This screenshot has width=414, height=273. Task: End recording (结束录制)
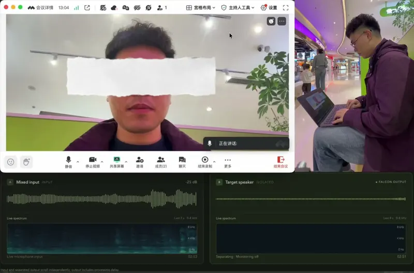point(205,162)
